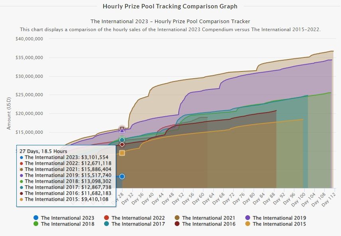341x236 pixels.
Task: Click the orange square 2015 data marker
Action: click(x=122, y=153)
